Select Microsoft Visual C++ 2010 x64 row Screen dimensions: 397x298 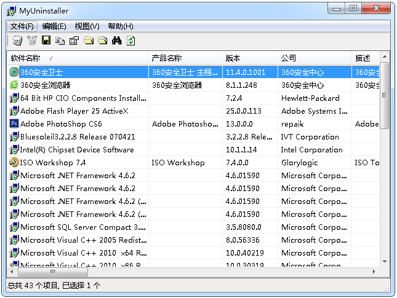194,253
